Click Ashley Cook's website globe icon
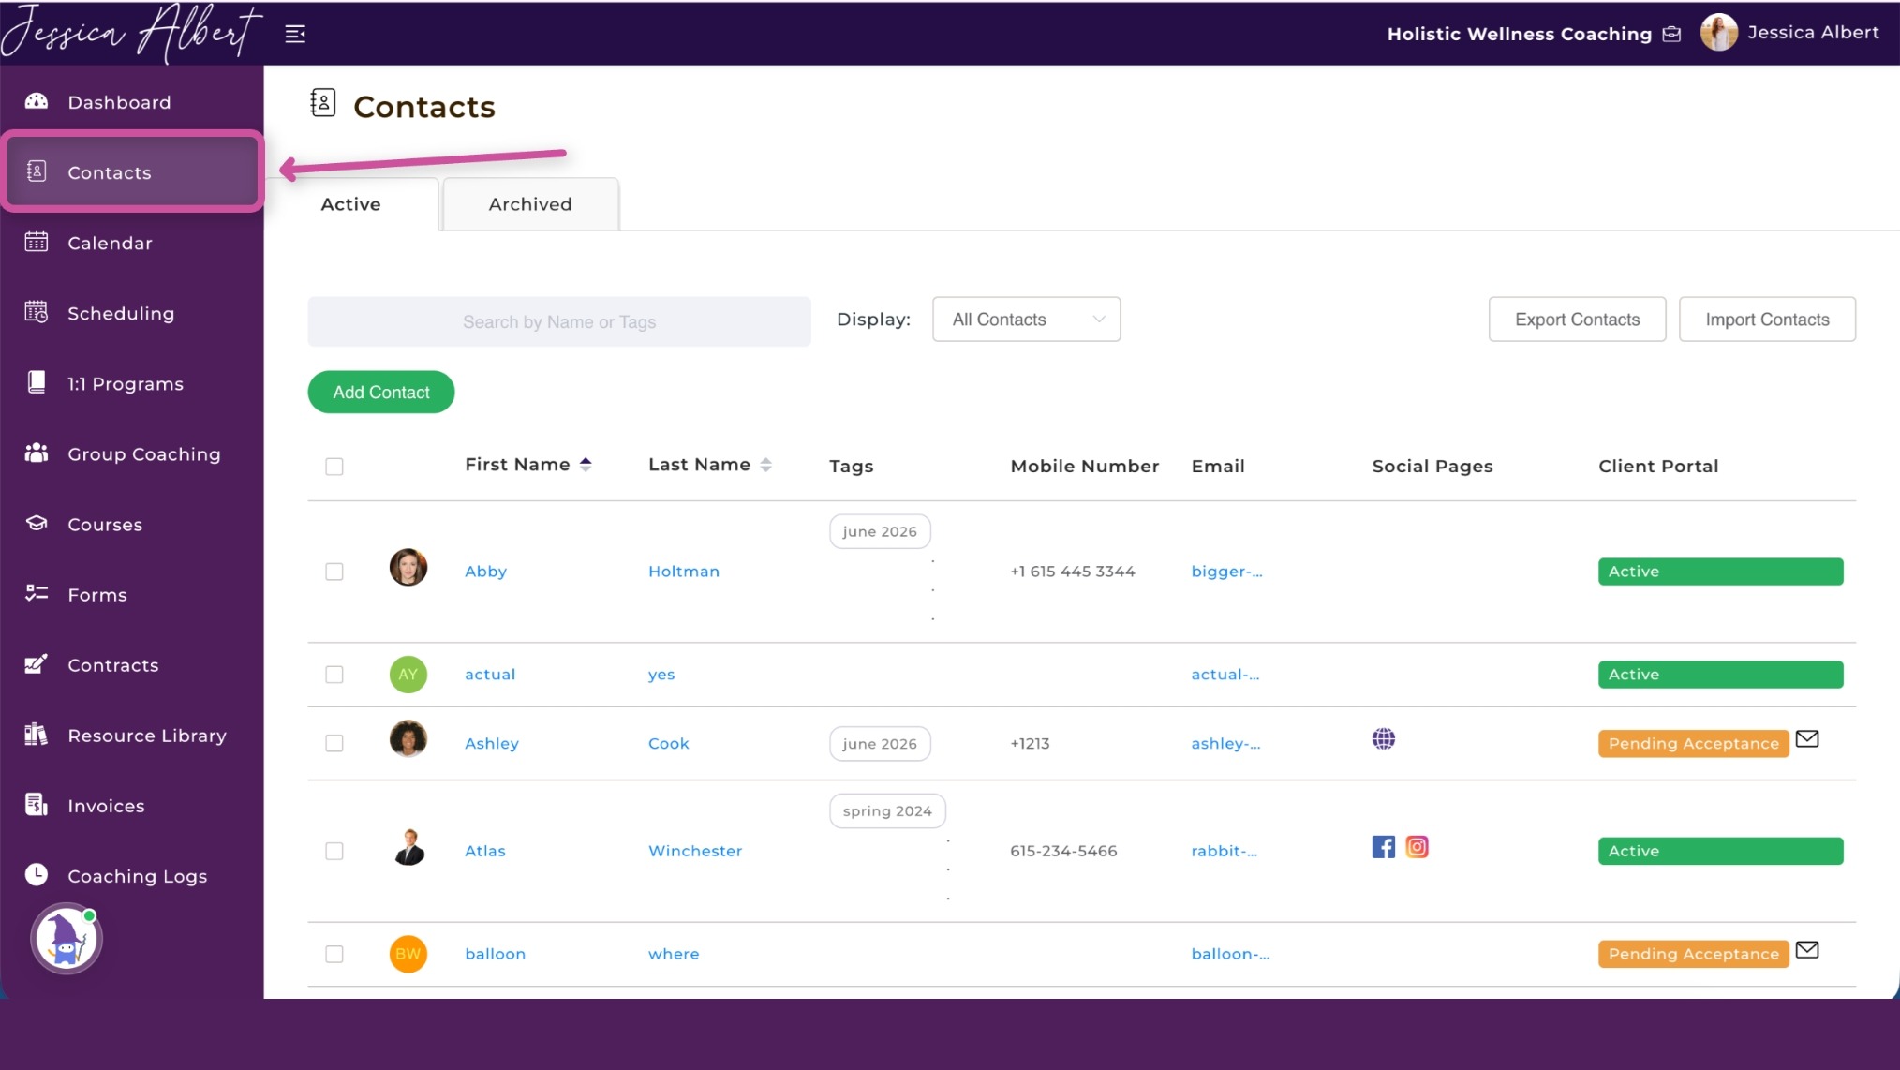The image size is (1900, 1070). tap(1383, 739)
